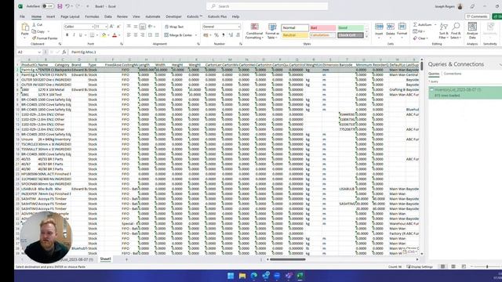
Task: Toggle Wrap Text
Action: [x=174, y=27]
